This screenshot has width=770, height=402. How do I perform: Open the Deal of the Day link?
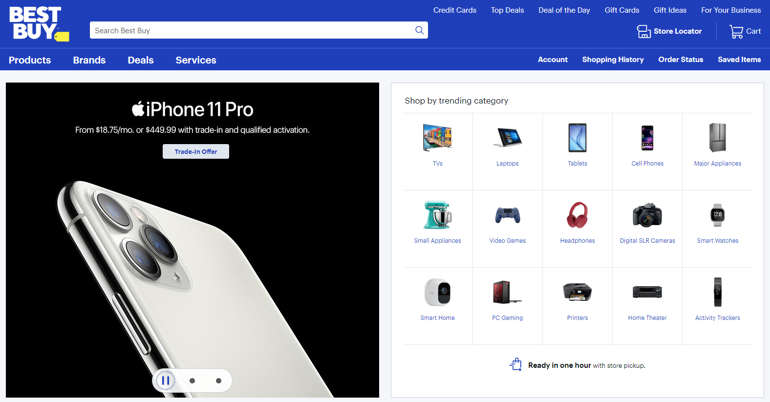[x=564, y=10]
